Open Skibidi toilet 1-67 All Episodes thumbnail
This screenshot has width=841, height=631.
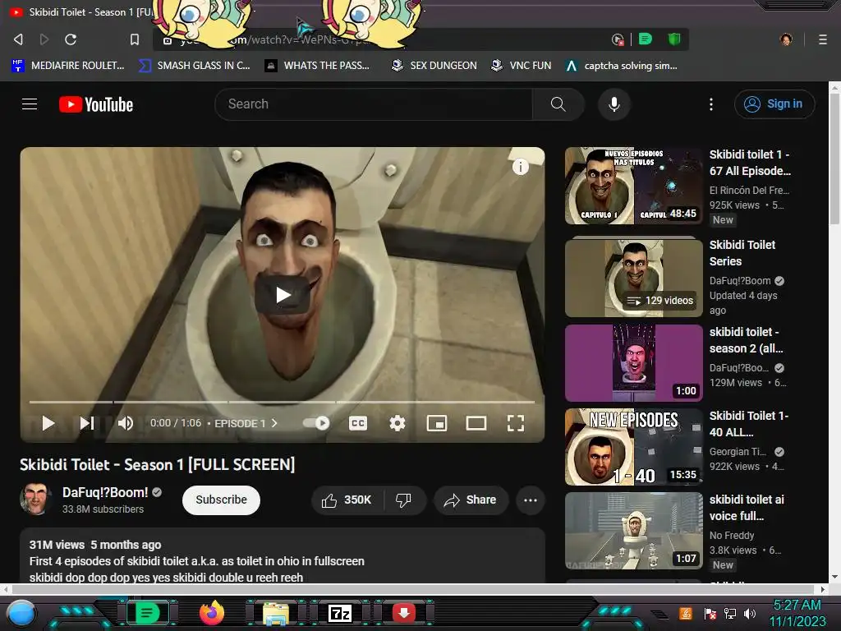point(633,186)
